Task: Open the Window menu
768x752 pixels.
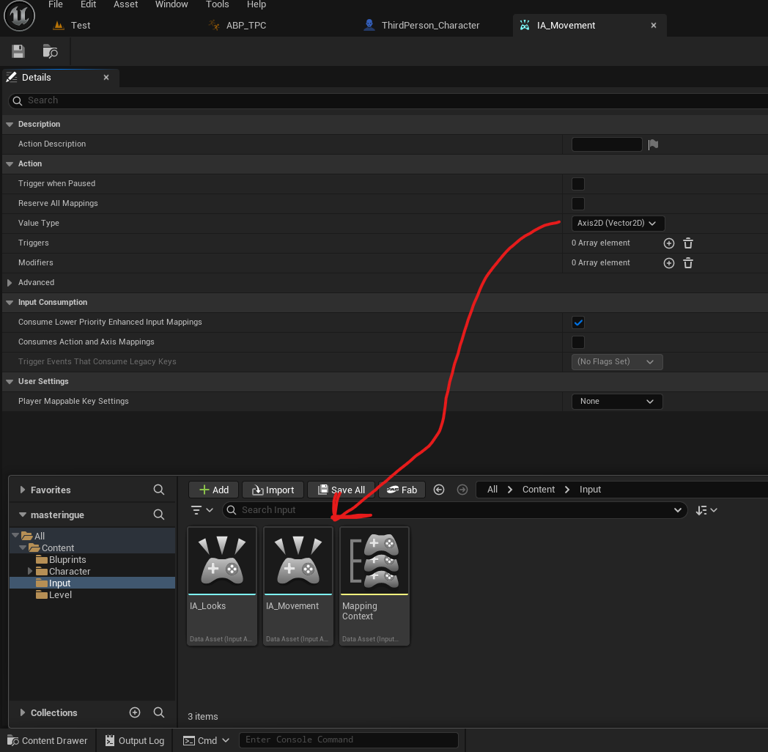Action: (x=170, y=4)
